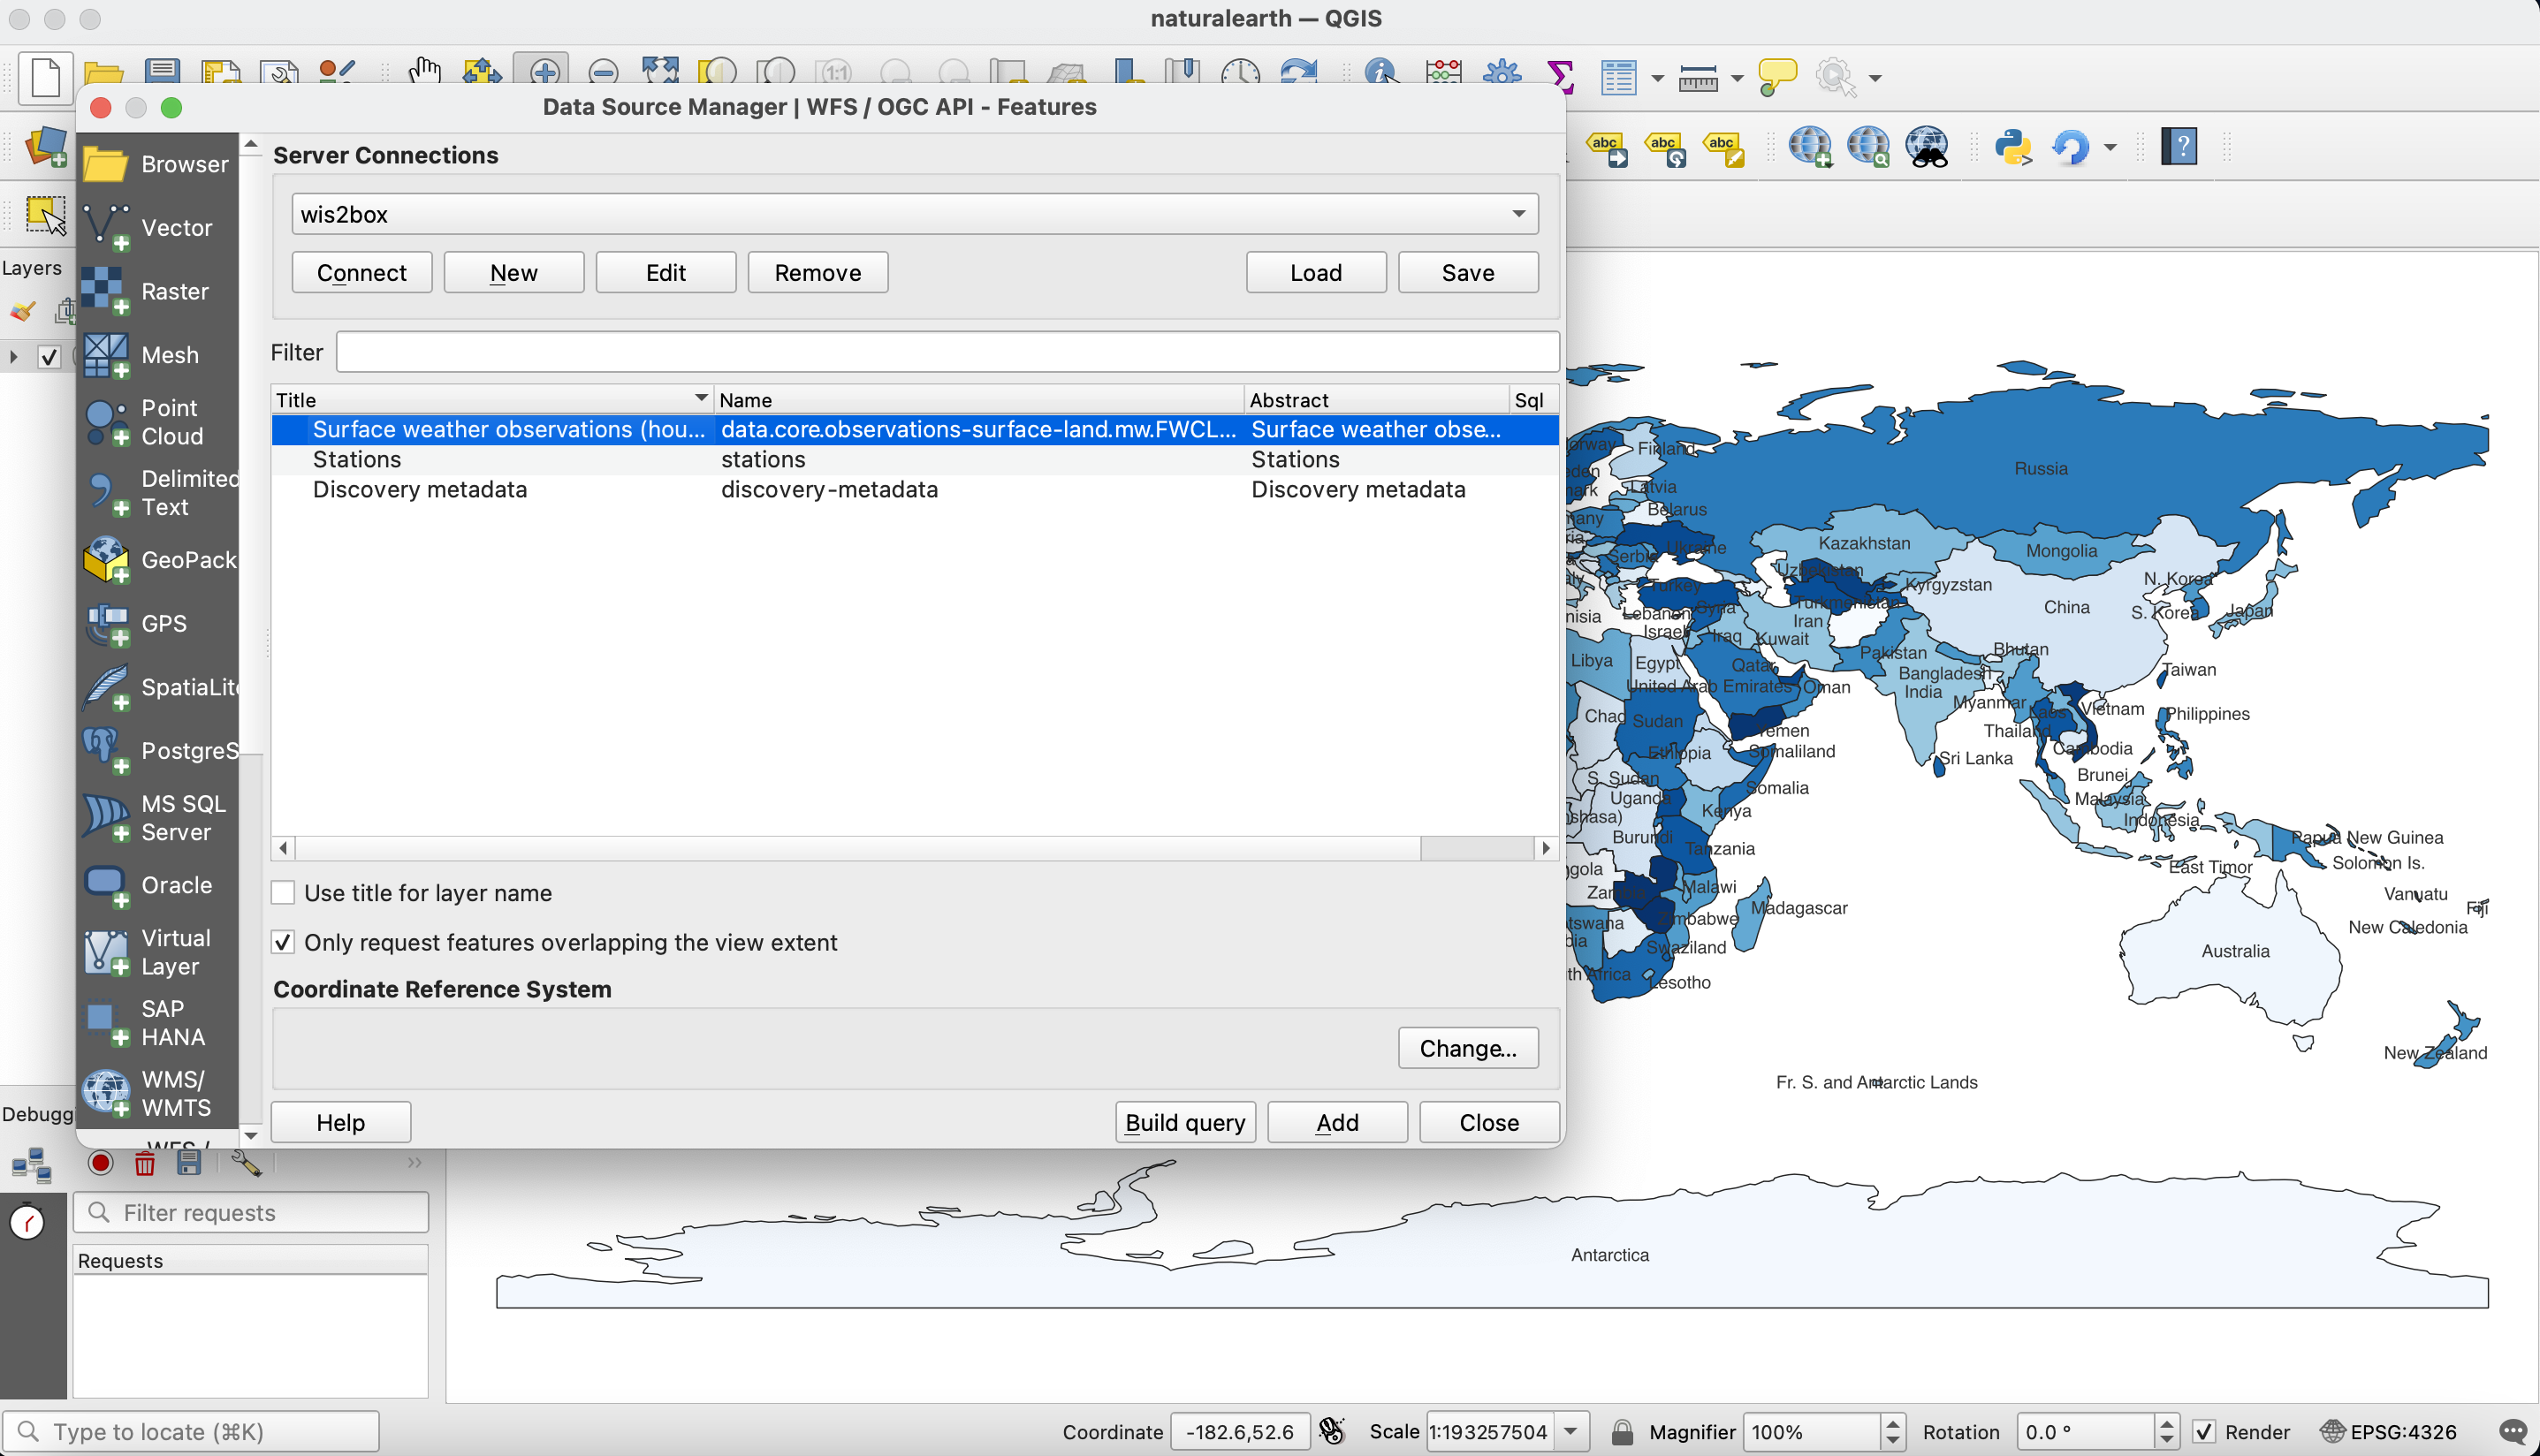Expand the layer tree arrow in Layers
This screenshot has height=1456, width=2540.
13,357
